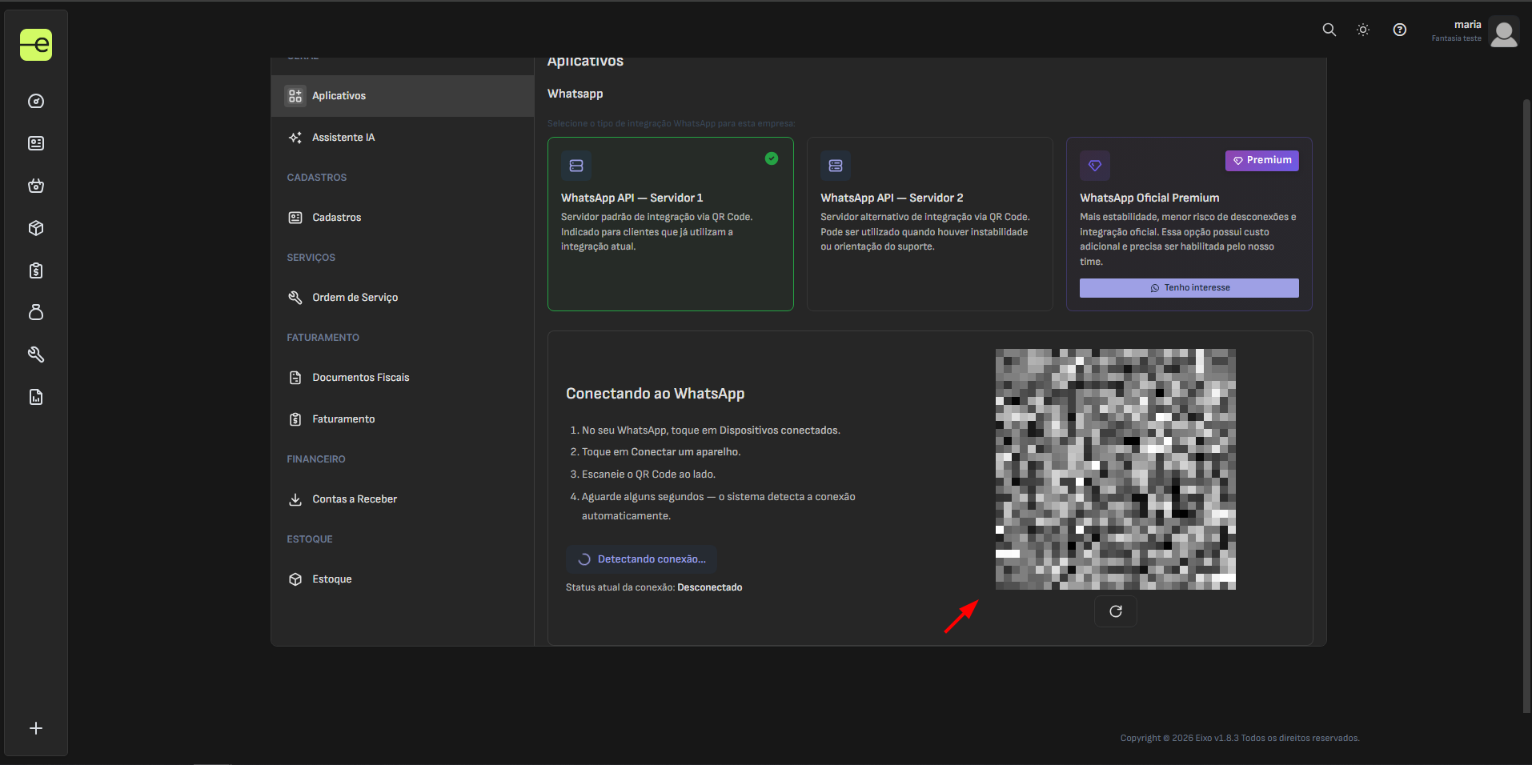
Task: Select the WhatsApp Oficial Premium card
Action: click(x=1189, y=224)
